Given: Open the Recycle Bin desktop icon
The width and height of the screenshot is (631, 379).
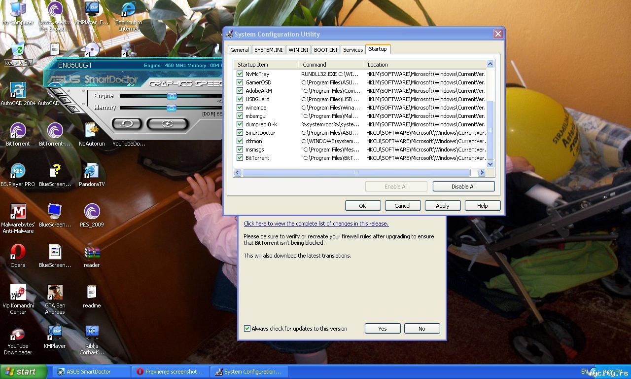Looking at the screenshot, I should click(18, 53).
